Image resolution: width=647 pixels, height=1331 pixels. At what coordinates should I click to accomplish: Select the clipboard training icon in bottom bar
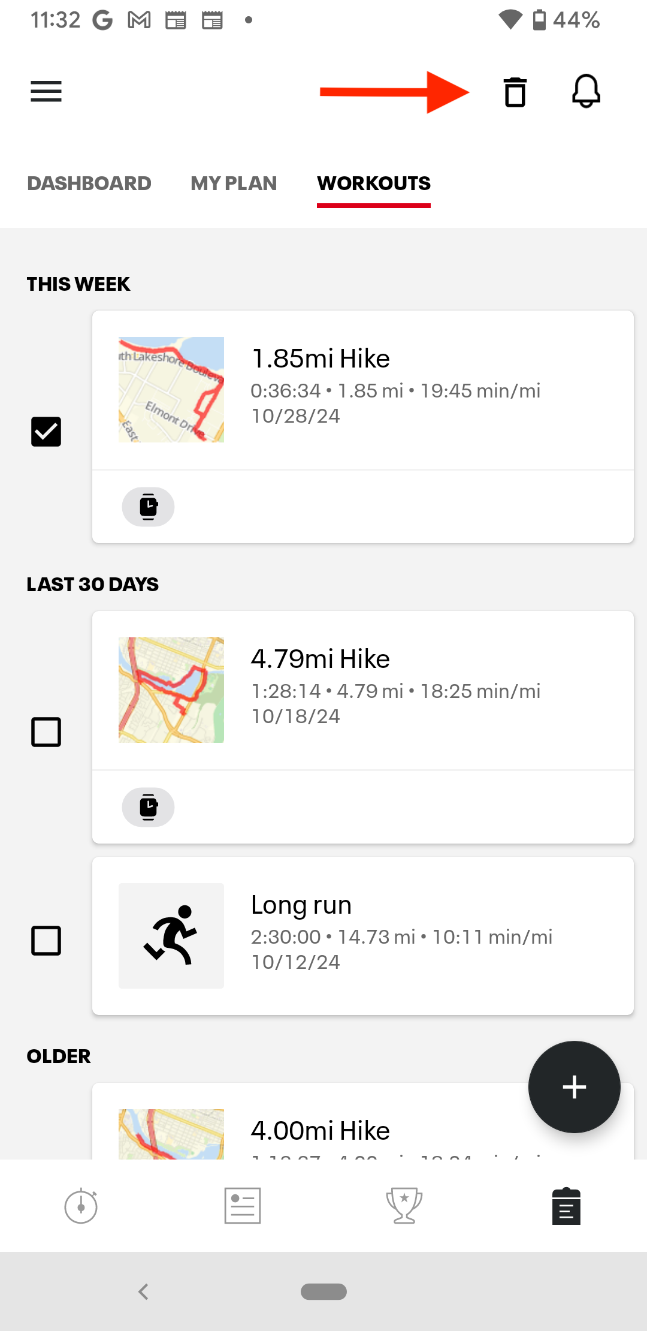566,1206
